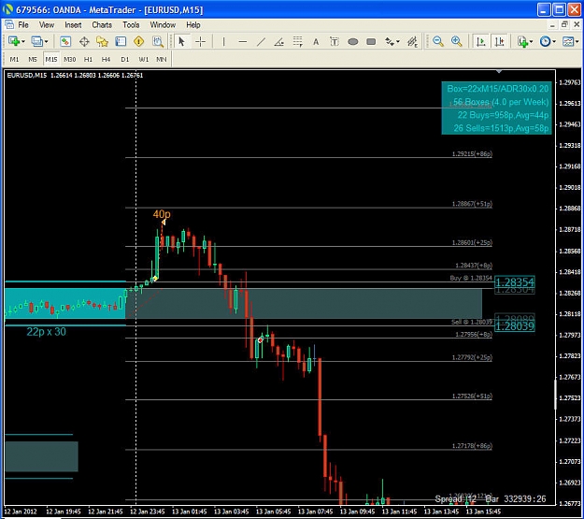Choose the trendline drawing tool
Image resolution: width=584 pixels, height=519 pixels.
pyautogui.click(x=261, y=41)
